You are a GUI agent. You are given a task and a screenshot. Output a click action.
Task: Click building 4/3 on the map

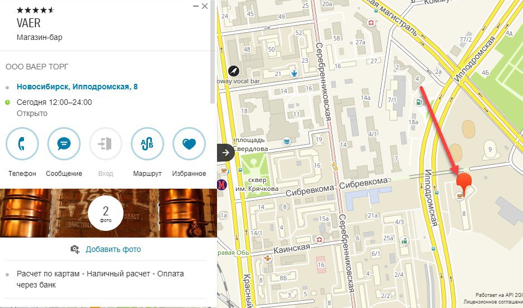click(399, 222)
